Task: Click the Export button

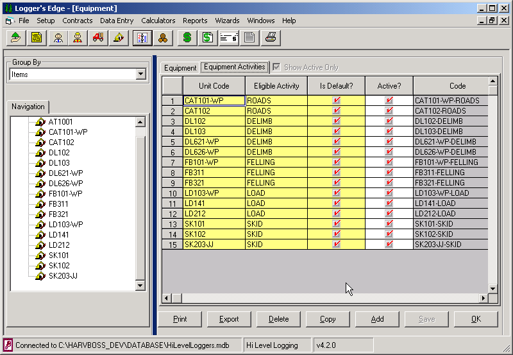Action: click(229, 319)
